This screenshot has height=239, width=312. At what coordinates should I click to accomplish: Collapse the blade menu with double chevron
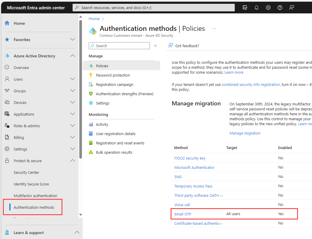tap(155, 46)
